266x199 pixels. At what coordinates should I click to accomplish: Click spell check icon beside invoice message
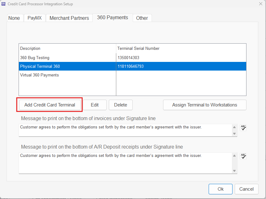pyautogui.click(x=244, y=128)
